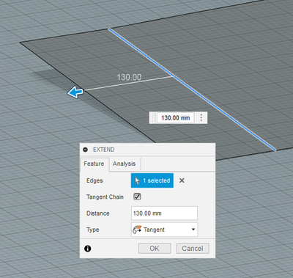Screen dimensions: 293x278
Task: Open the three-dot menu beside floating value
Action: [x=201, y=117]
